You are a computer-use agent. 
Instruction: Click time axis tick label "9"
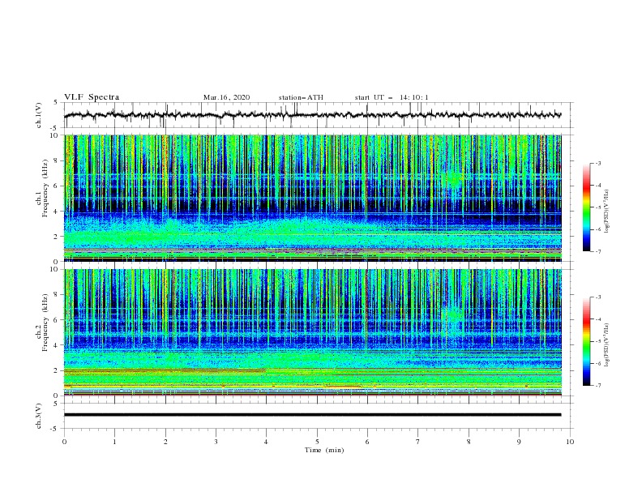pos(519,442)
